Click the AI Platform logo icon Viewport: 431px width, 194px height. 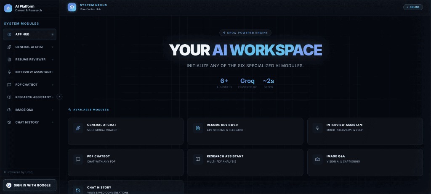click(x=8, y=8)
